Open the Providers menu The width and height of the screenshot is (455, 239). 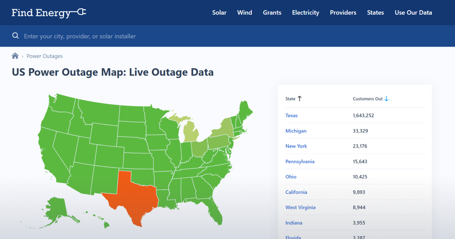343,13
